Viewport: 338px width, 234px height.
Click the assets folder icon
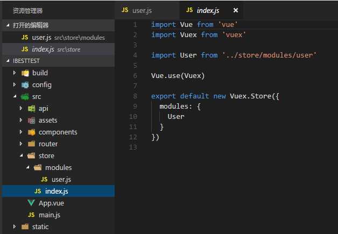tap(31, 120)
